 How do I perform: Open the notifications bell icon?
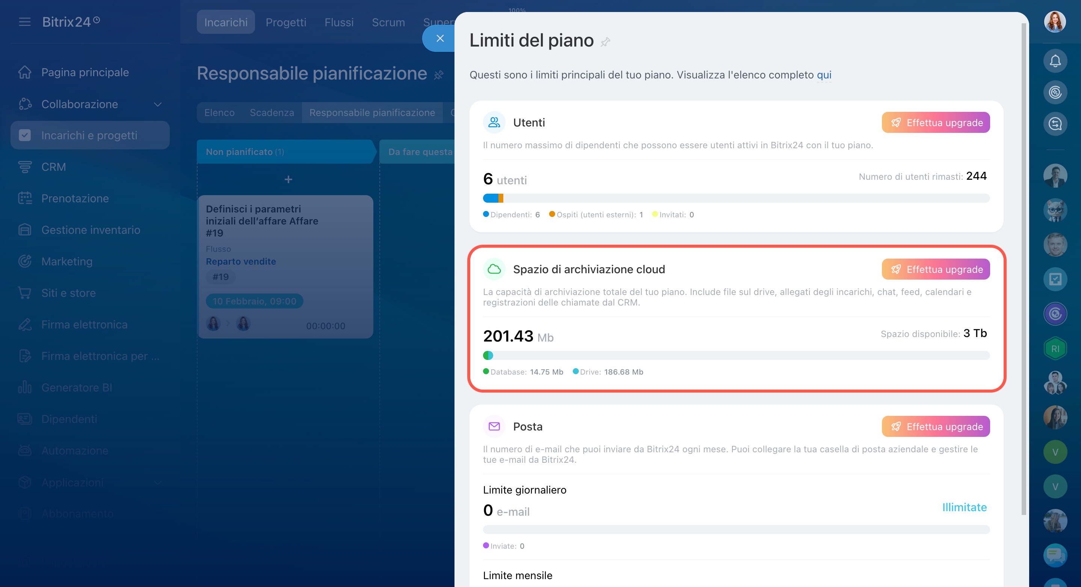[1055, 61]
